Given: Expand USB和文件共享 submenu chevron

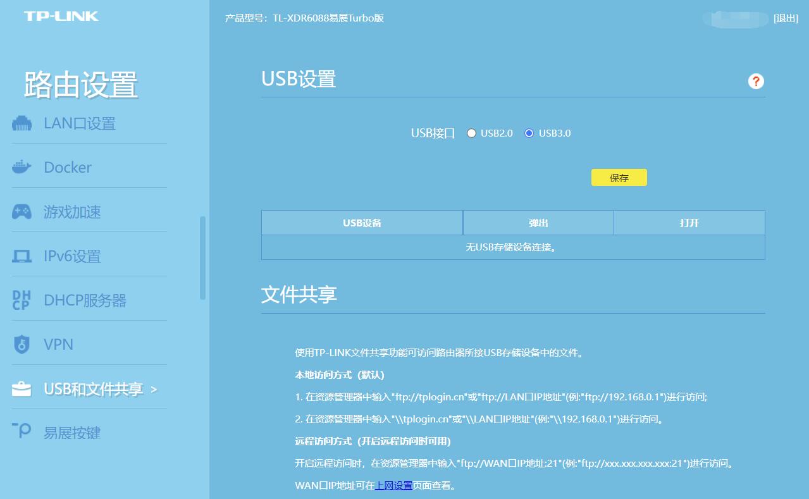Looking at the screenshot, I should coord(156,391).
